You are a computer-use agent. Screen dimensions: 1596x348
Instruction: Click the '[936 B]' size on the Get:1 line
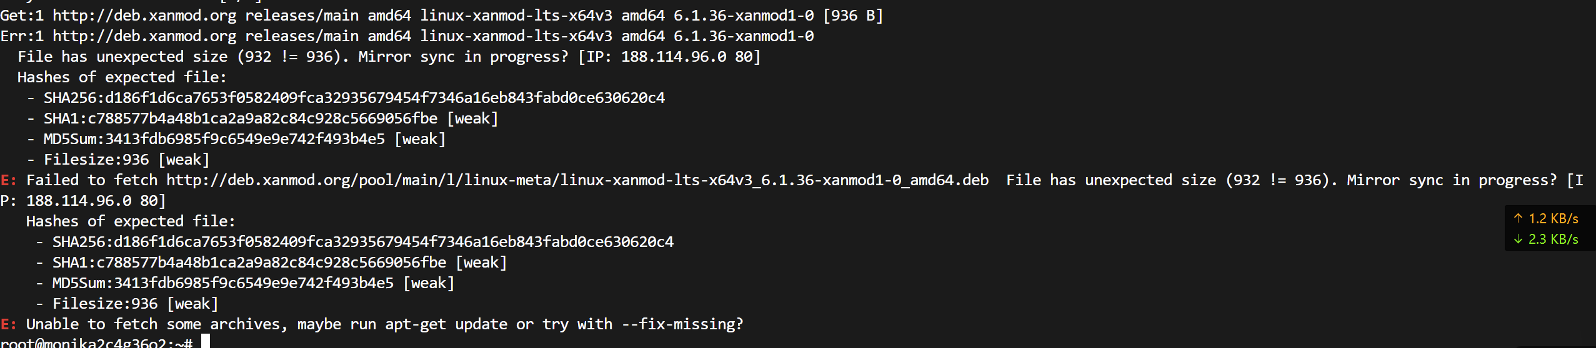[x=853, y=16]
